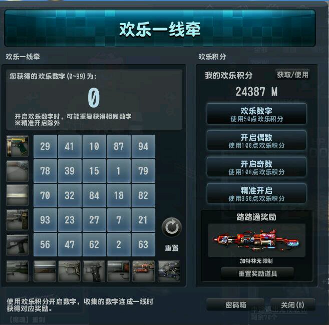Select the rifle icon beside row 93

pos(17,220)
